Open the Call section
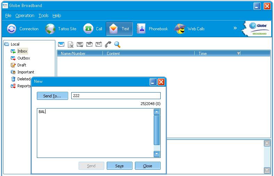The height and width of the screenshot is (176, 274). 92,29
